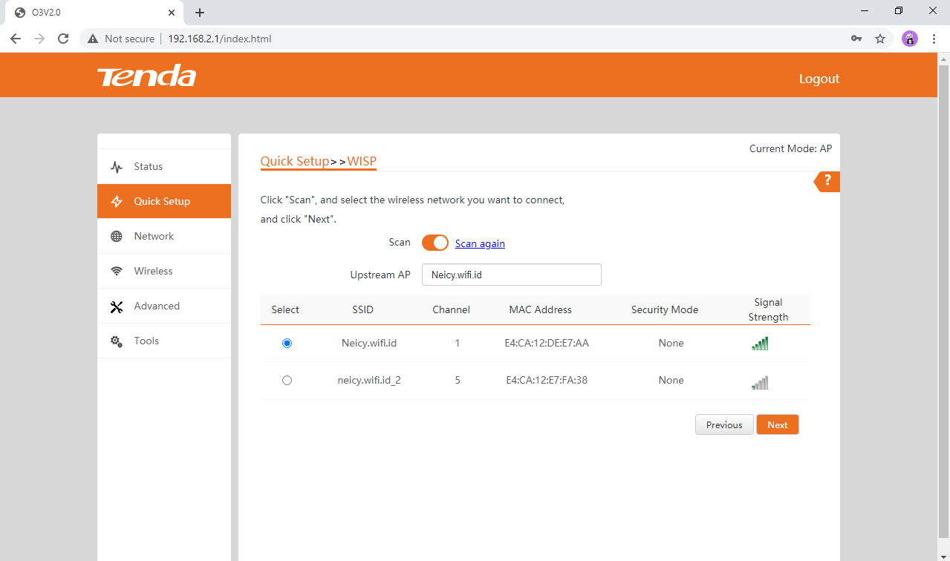
Task: Select the neicy.wifi.id_2 radio button
Action: [287, 381]
